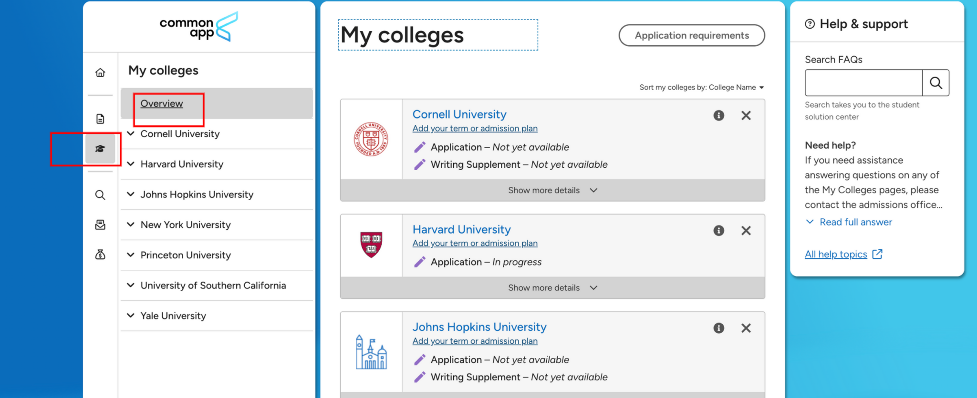Open the Sort my colleges by dropdown

pos(702,87)
